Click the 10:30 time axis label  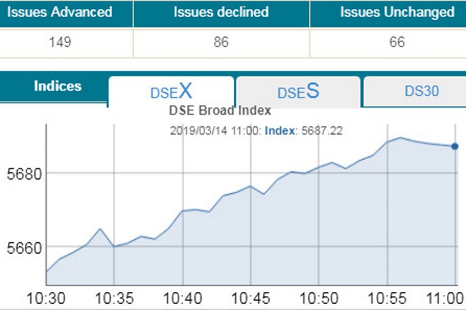pos(47,299)
